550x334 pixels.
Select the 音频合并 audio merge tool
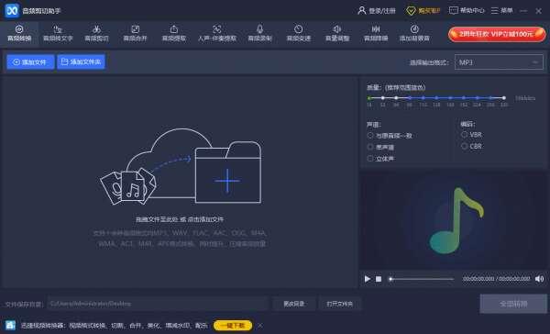(x=135, y=33)
